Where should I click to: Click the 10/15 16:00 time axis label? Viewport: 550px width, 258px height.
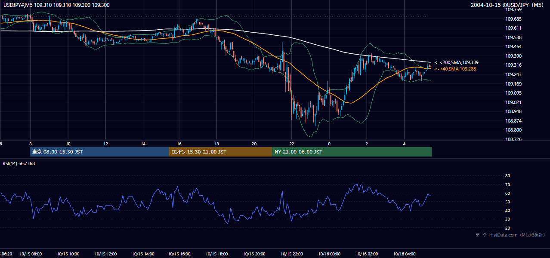[x=180, y=254]
